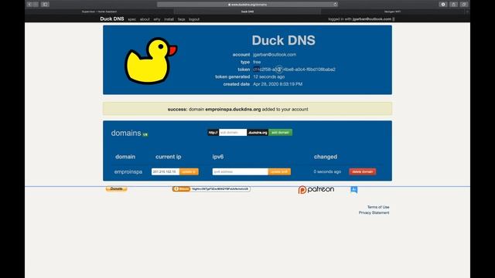Screen dimensions: 495x278
Task: Open the about page in nav
Action: [x=145, y=19]
